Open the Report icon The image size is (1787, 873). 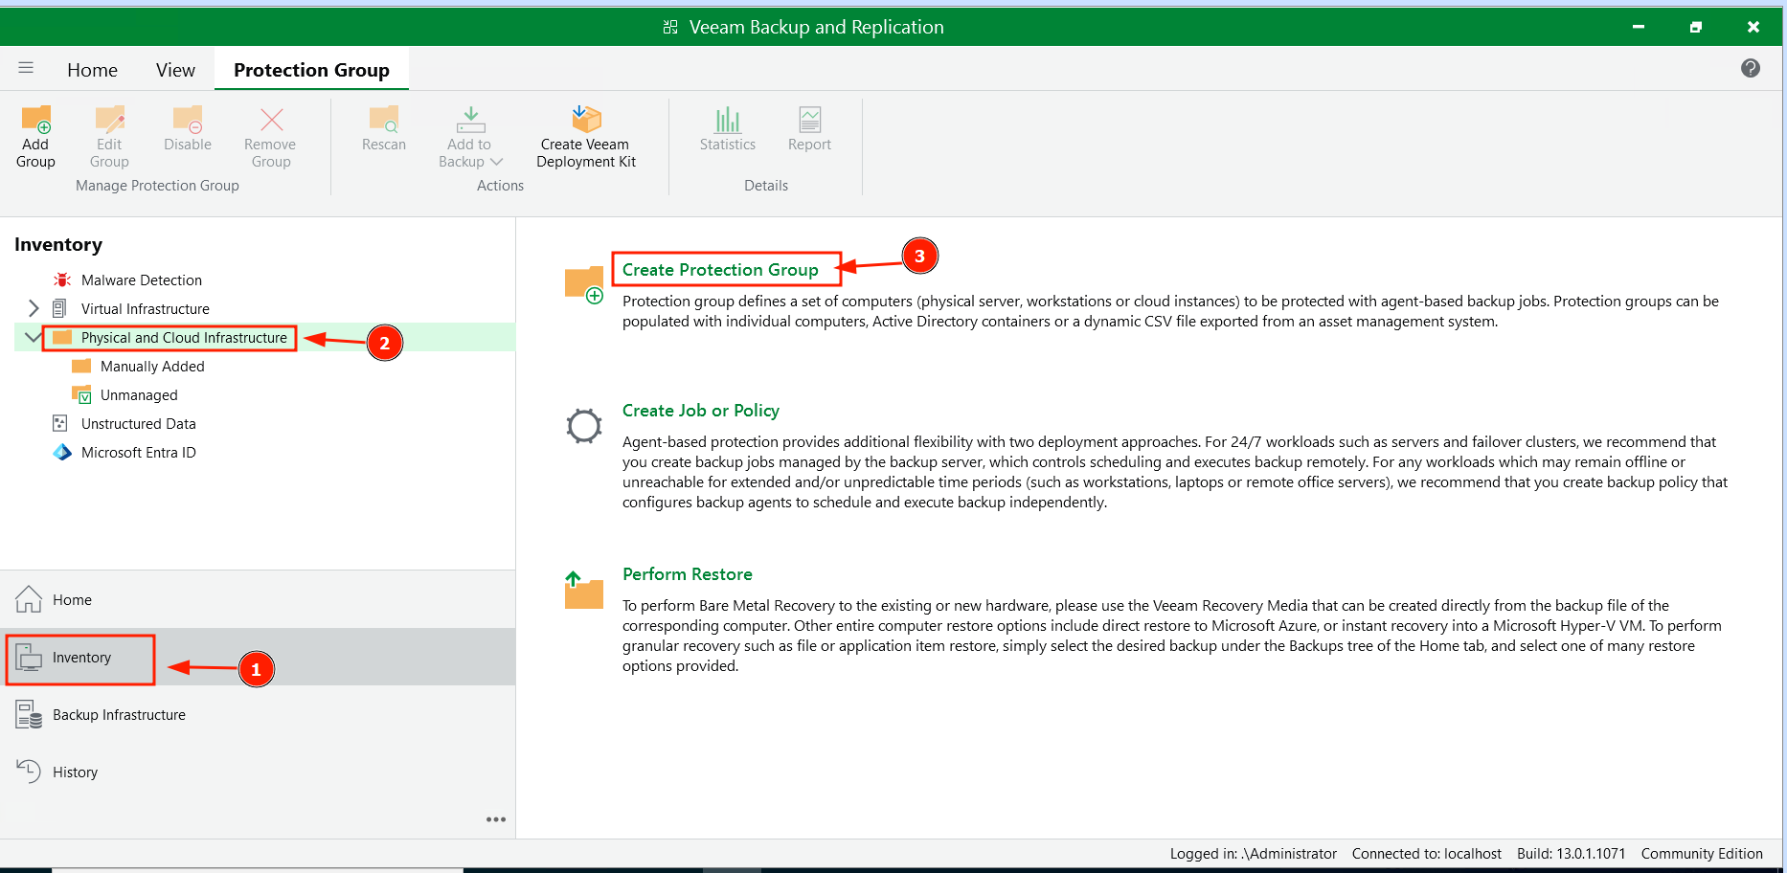coord(810,120)
